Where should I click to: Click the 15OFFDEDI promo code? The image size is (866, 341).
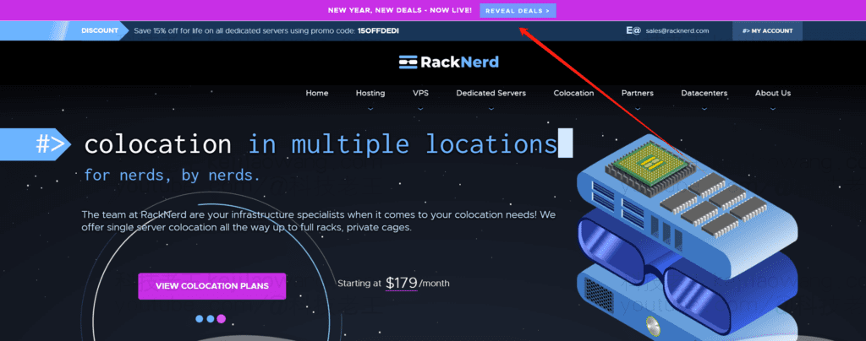click(x=378, y=31)
